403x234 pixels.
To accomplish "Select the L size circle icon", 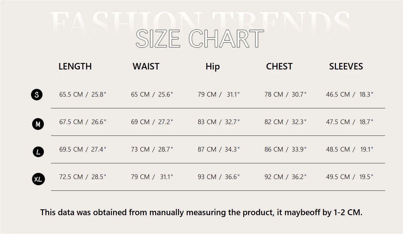I will click(38, 152).
